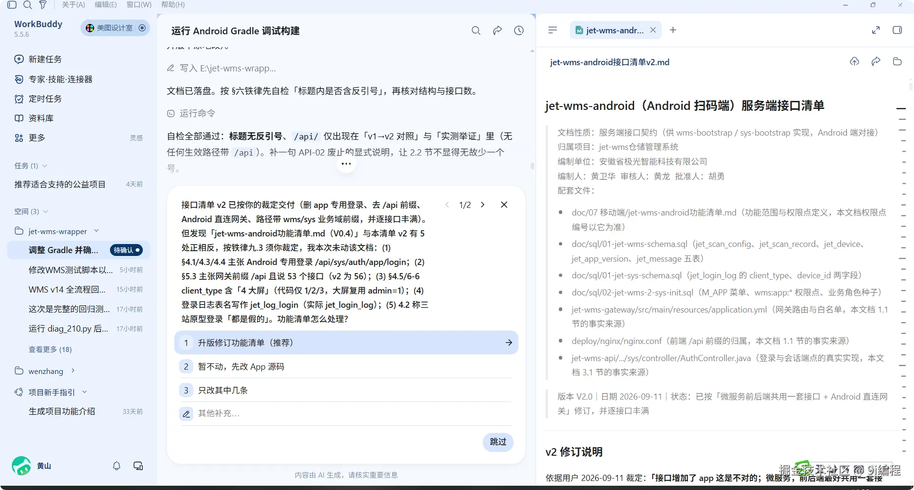The height and width of the screenshot is (490, 914).
Task: Search within the conversation
Action: tap(476, 30)
